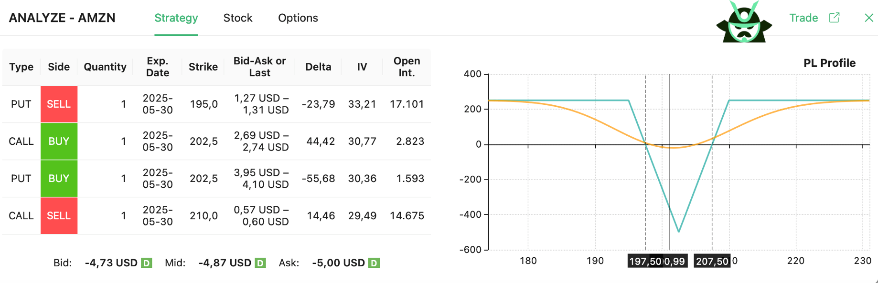The width and height of the screenshot is (878, 283).
Task: Toggle BUY side on 202,5 call
Action: (x=59, y=141)
